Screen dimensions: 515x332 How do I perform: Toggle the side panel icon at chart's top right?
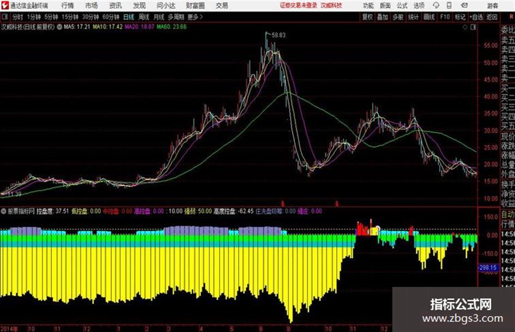point(473,27)
